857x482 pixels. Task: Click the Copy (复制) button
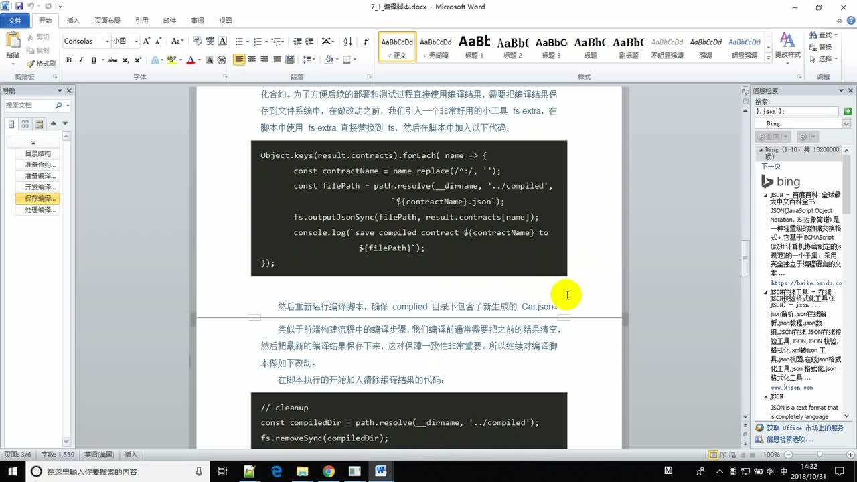[x=38, y=50]
